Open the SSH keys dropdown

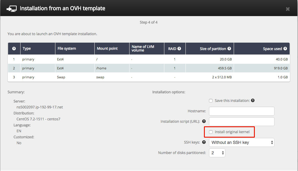[x=241, y=142]
